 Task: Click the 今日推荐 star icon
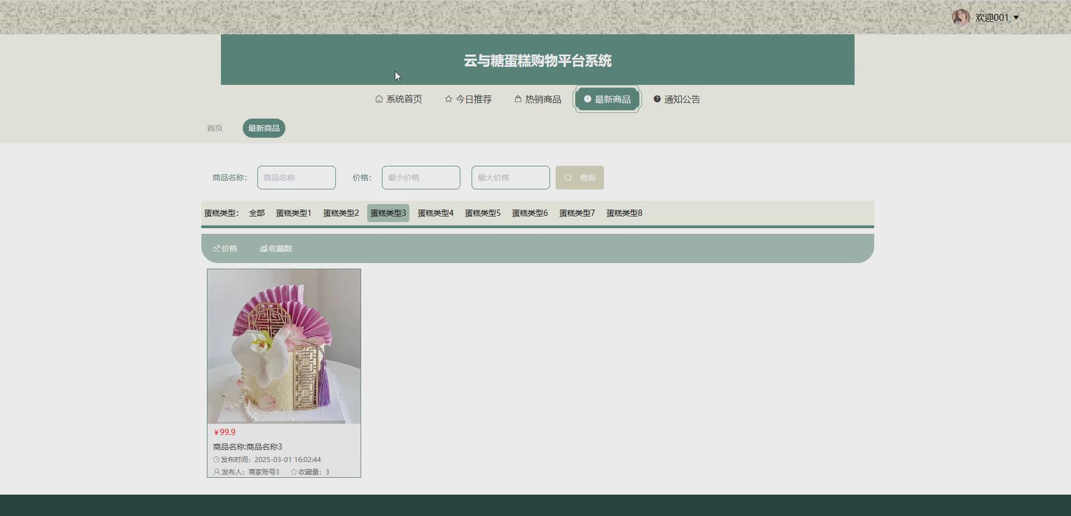pyautogui.click(x=448, y=99)
